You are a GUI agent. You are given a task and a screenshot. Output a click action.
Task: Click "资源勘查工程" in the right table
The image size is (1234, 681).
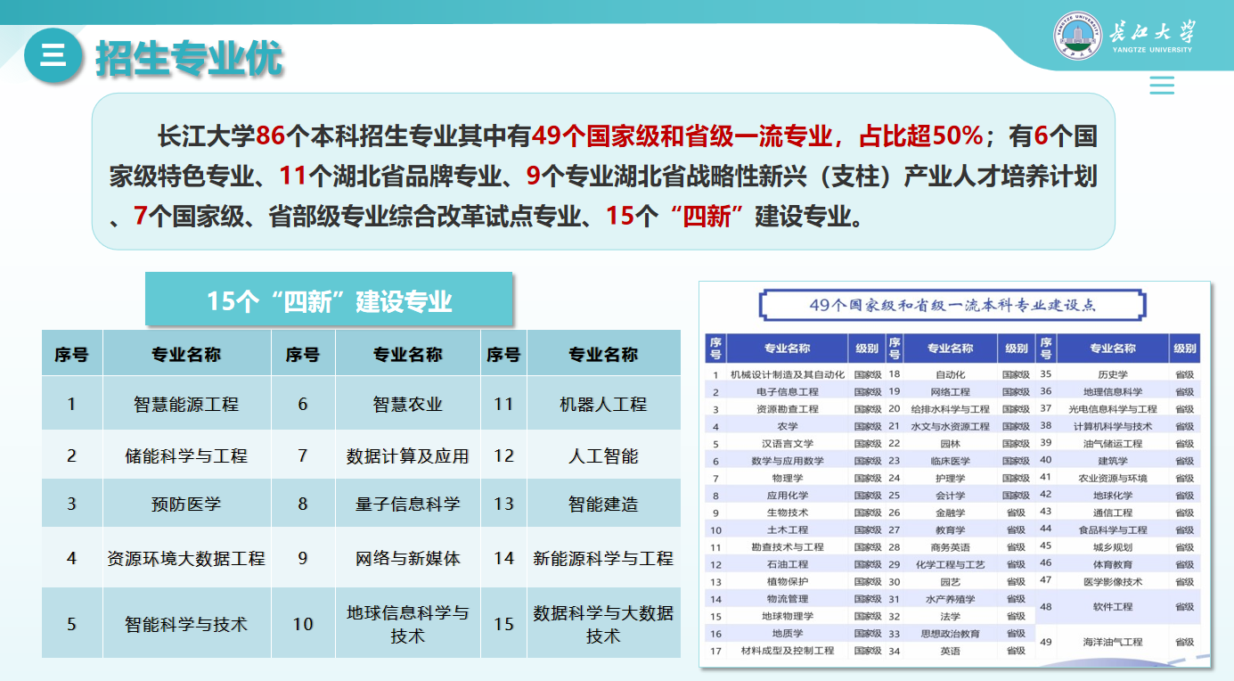[788, 409]
